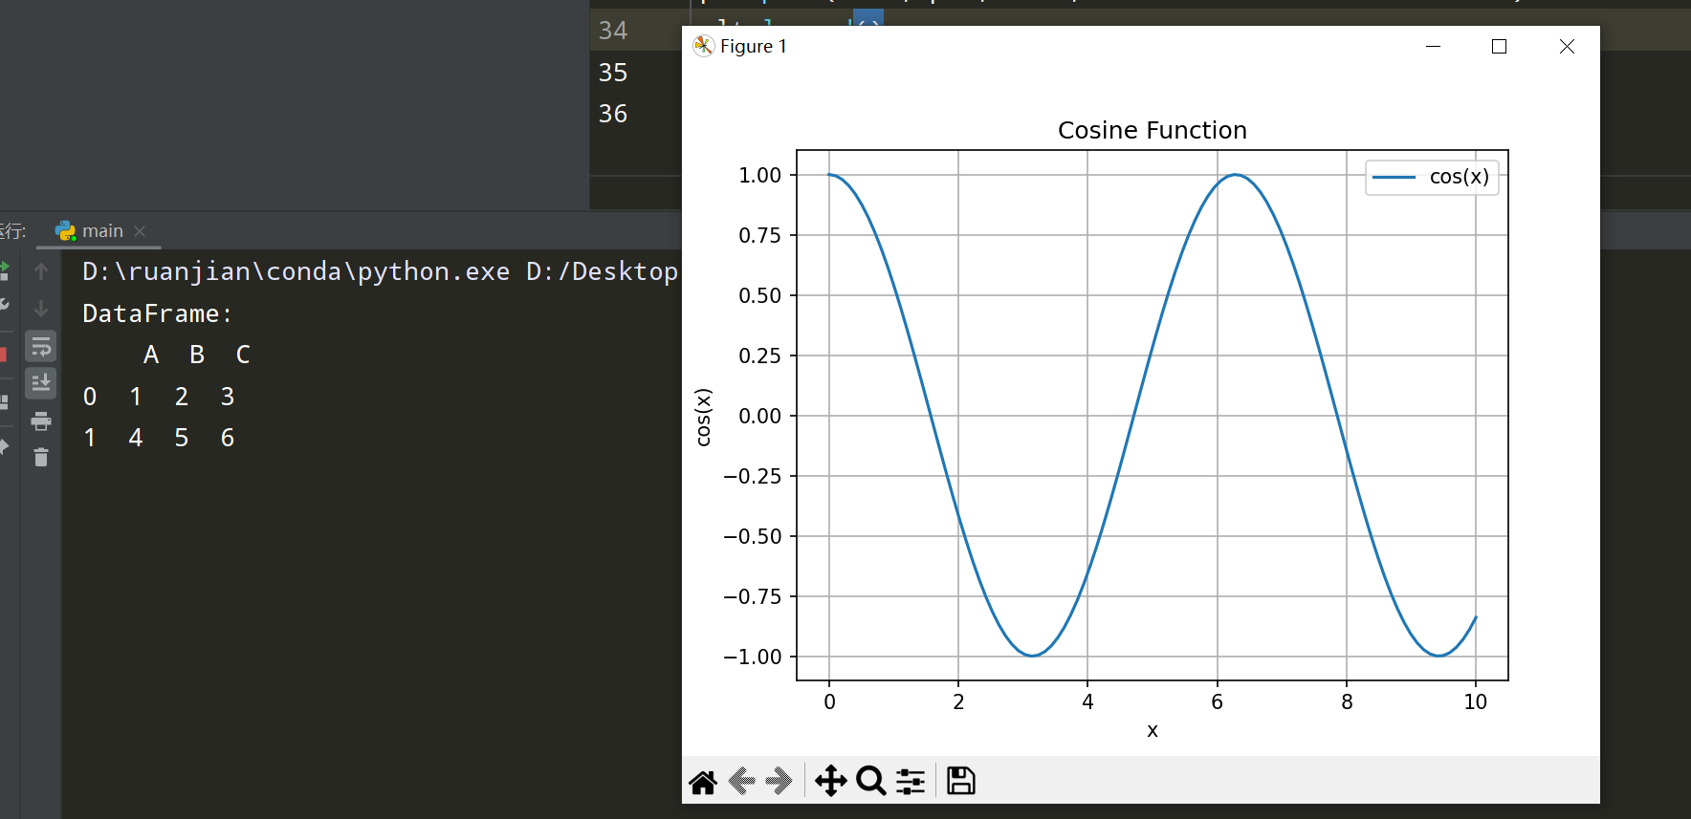Go forward to next plot view
Image resolution: width=1691 pixels, height=819 pixels.
pyautogui.click(x=779, y=782)
